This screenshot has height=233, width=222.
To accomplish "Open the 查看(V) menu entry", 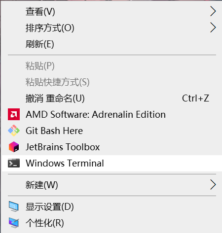I will (x=112, y=11).
